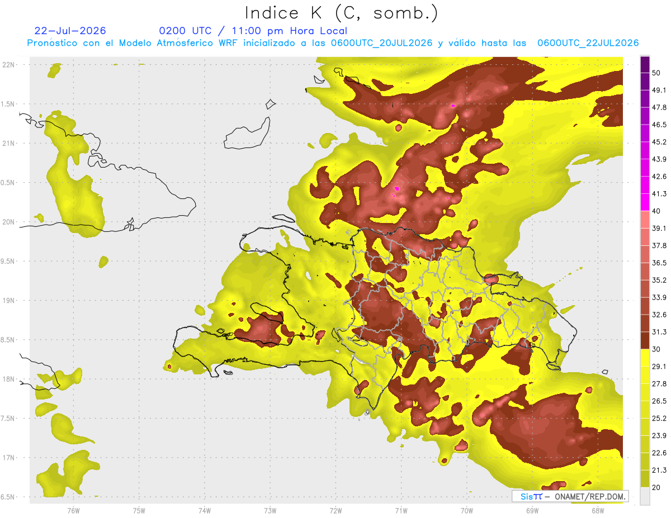Click the "73W" longitude label
Image resolution: width=671 pixels, height=518 pixels.
click(270, 510)
